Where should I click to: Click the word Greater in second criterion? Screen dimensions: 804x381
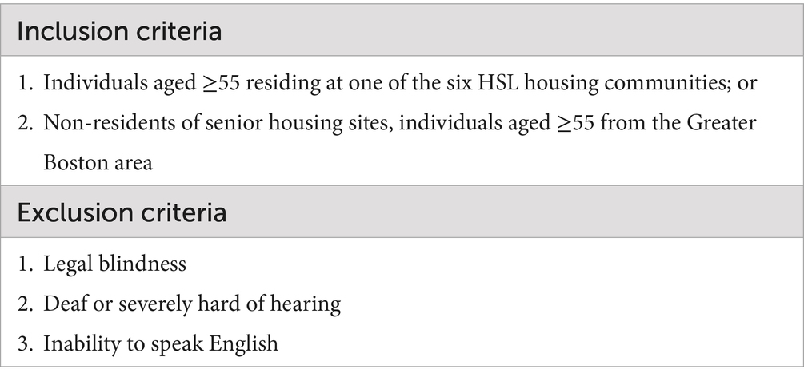(722, 123)
